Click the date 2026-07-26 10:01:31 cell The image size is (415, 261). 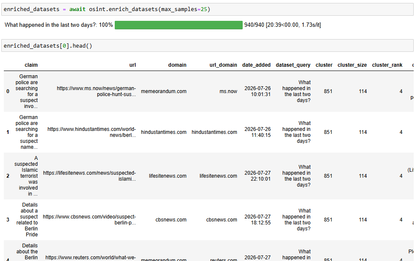258,91
